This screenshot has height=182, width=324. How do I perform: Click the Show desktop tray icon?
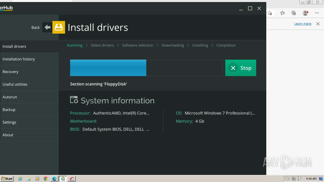(x=321, y=179)
